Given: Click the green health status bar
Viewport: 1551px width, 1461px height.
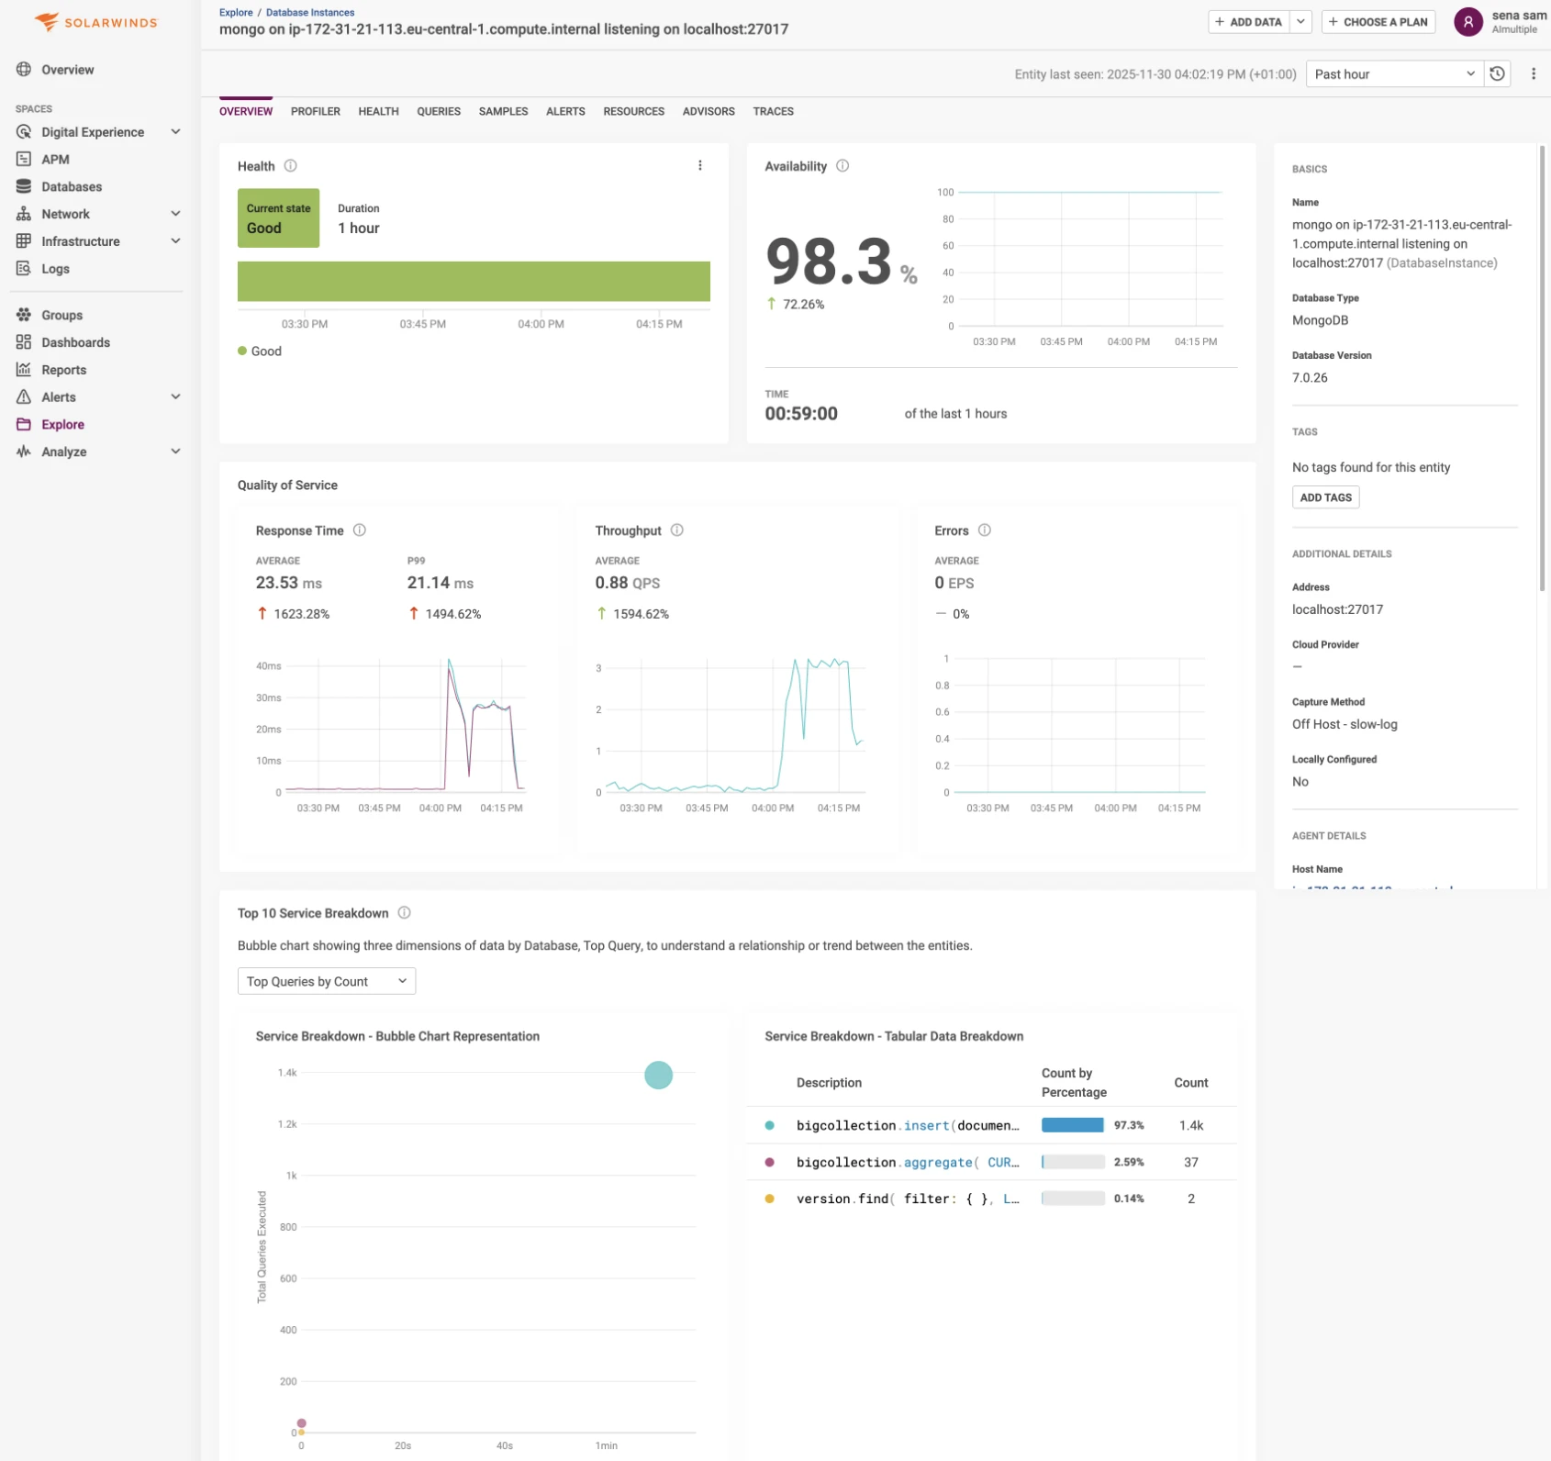Looking at the screenshot, I should 474,282.
